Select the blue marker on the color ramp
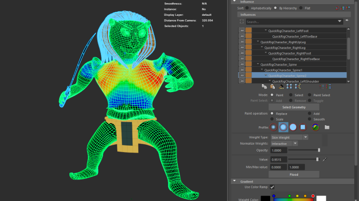Screen dimensions: 359x201 274,196
